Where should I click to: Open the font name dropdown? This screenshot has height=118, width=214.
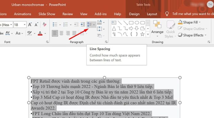pos(11,25)
